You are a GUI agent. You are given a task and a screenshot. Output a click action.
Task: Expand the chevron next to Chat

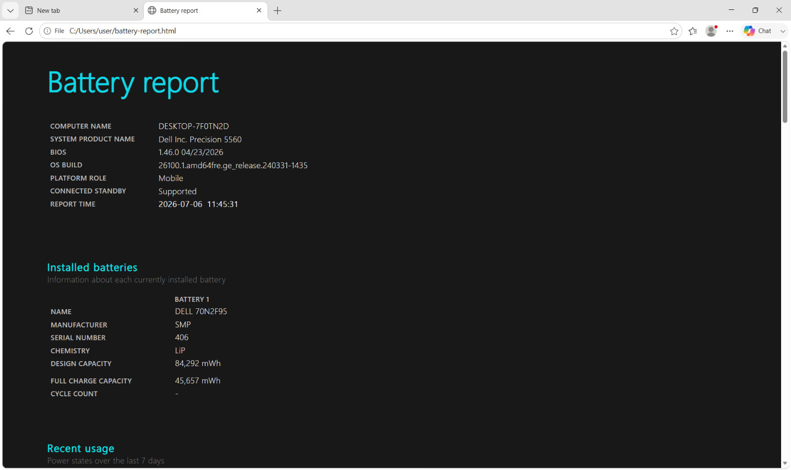(x=783, y=31)
